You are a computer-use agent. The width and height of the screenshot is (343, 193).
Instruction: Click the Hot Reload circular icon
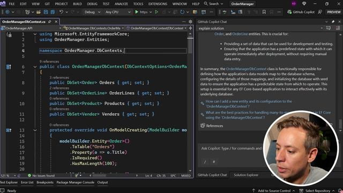[x=182, y=12]
